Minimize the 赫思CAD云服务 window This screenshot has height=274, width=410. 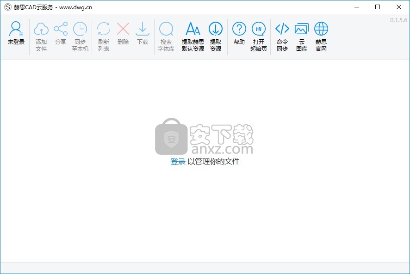pyautogui.click(x=357, y=7)
